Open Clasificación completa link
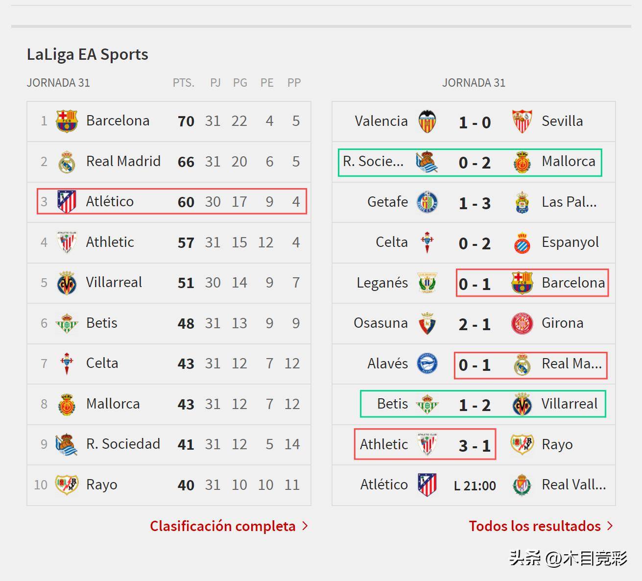This screenshot has width=642, height=581. (223, 526)
